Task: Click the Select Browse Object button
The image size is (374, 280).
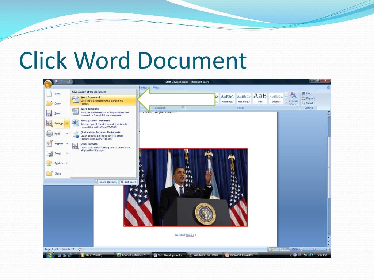Action: pyautogui.click(x=329, y=241)
